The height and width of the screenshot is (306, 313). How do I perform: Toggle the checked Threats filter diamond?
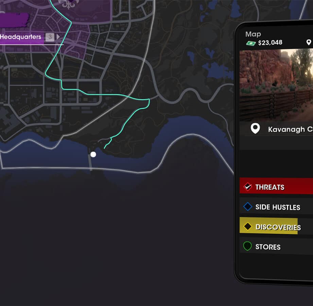coord(247,187)
